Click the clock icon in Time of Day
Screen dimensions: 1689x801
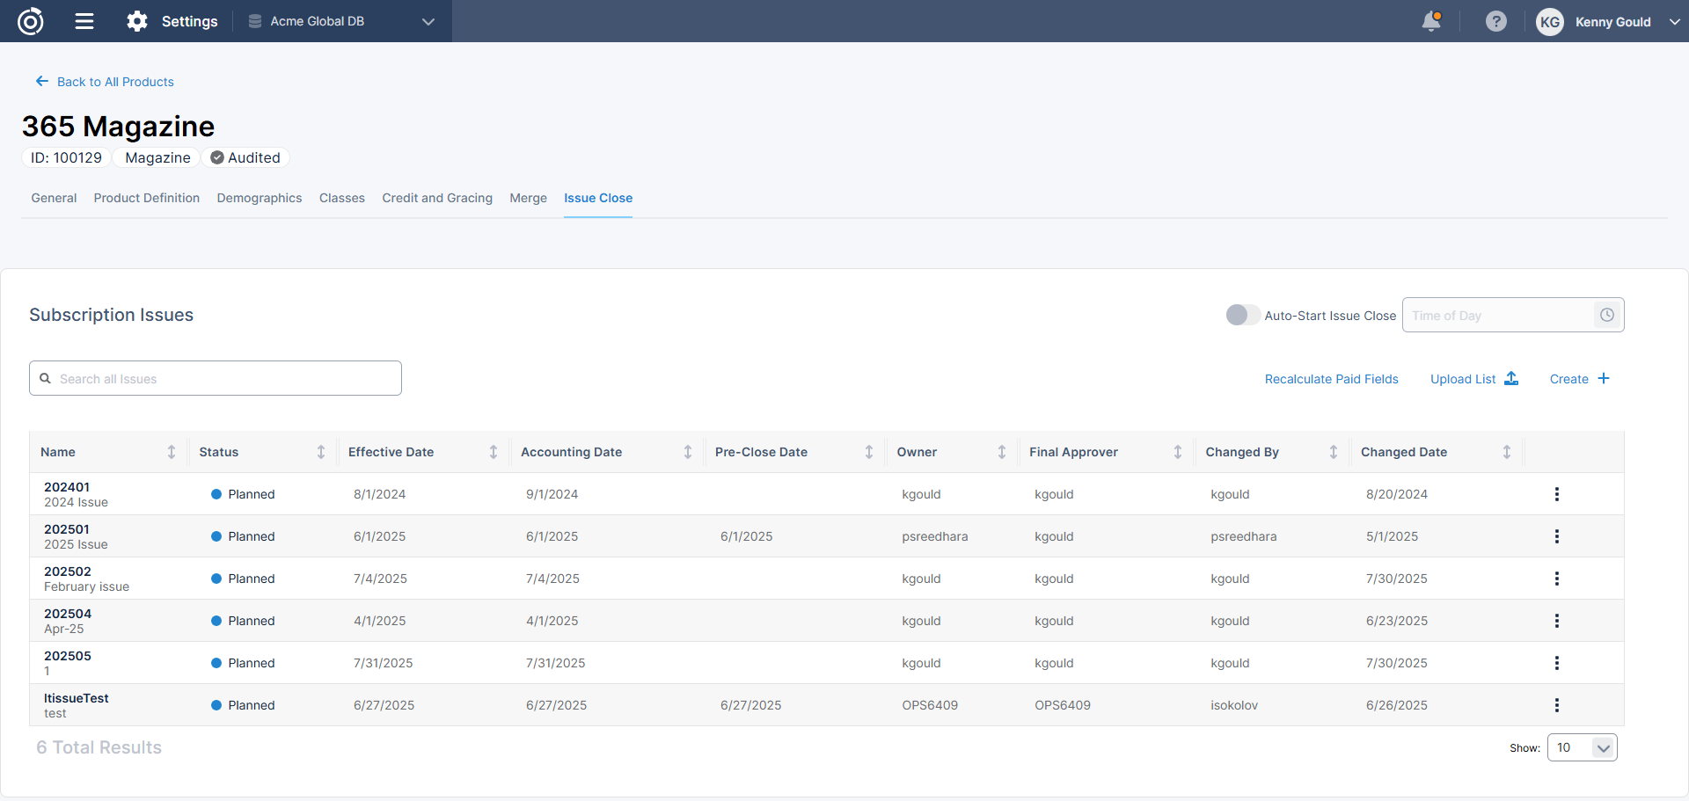(1606, 315)
